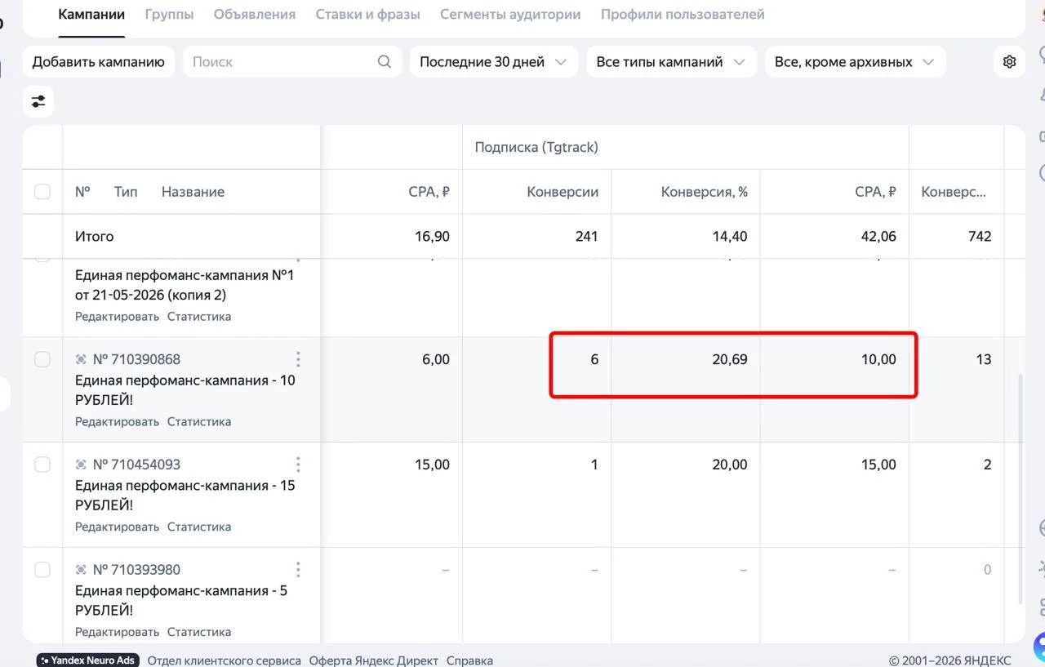Click Статистика under the копия 2 campaign
Viewport: 1045px width, 667px height.
coord(199,317)
